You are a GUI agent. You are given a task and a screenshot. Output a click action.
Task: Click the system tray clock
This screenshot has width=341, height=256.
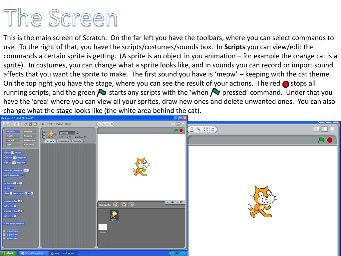(x=183, y=253)
